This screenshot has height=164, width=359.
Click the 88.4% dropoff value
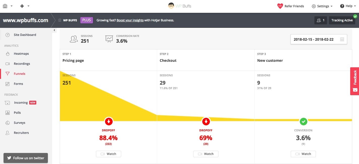tap(108, 138)
